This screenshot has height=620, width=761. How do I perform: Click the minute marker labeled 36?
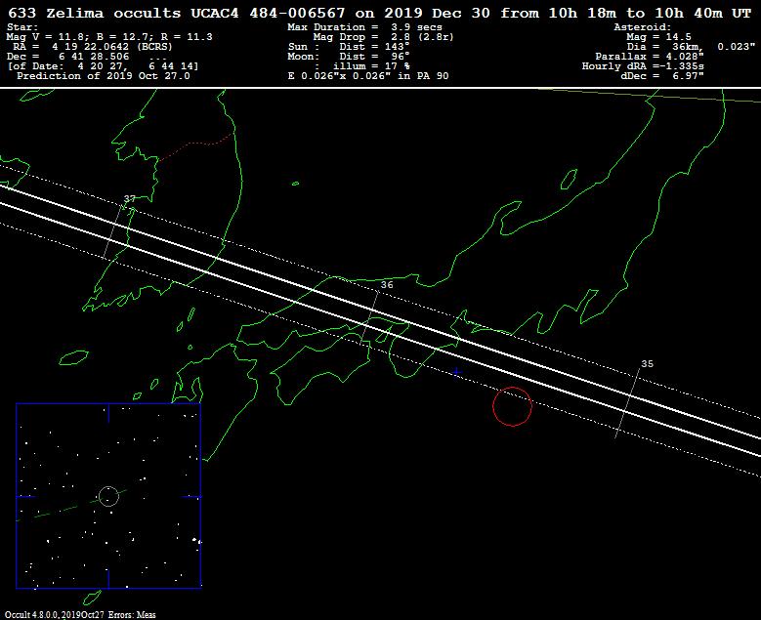[x=387, y=285]
